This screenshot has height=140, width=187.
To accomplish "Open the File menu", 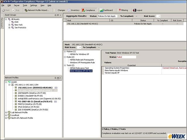I will click(3, 6).
